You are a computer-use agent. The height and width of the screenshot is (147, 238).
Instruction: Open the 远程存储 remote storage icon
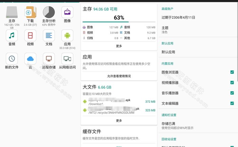49,59
